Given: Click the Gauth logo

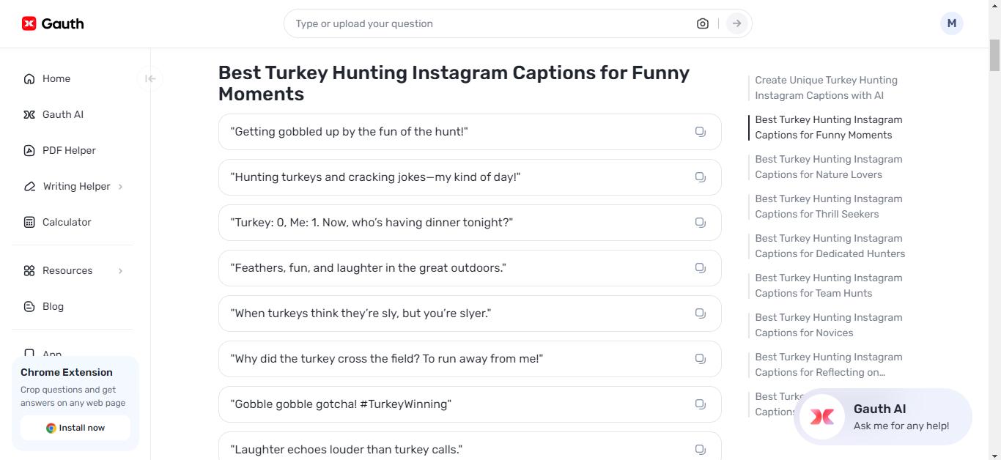Looking at the screenshot, I should pyautogui.click(x=51, y=23).
